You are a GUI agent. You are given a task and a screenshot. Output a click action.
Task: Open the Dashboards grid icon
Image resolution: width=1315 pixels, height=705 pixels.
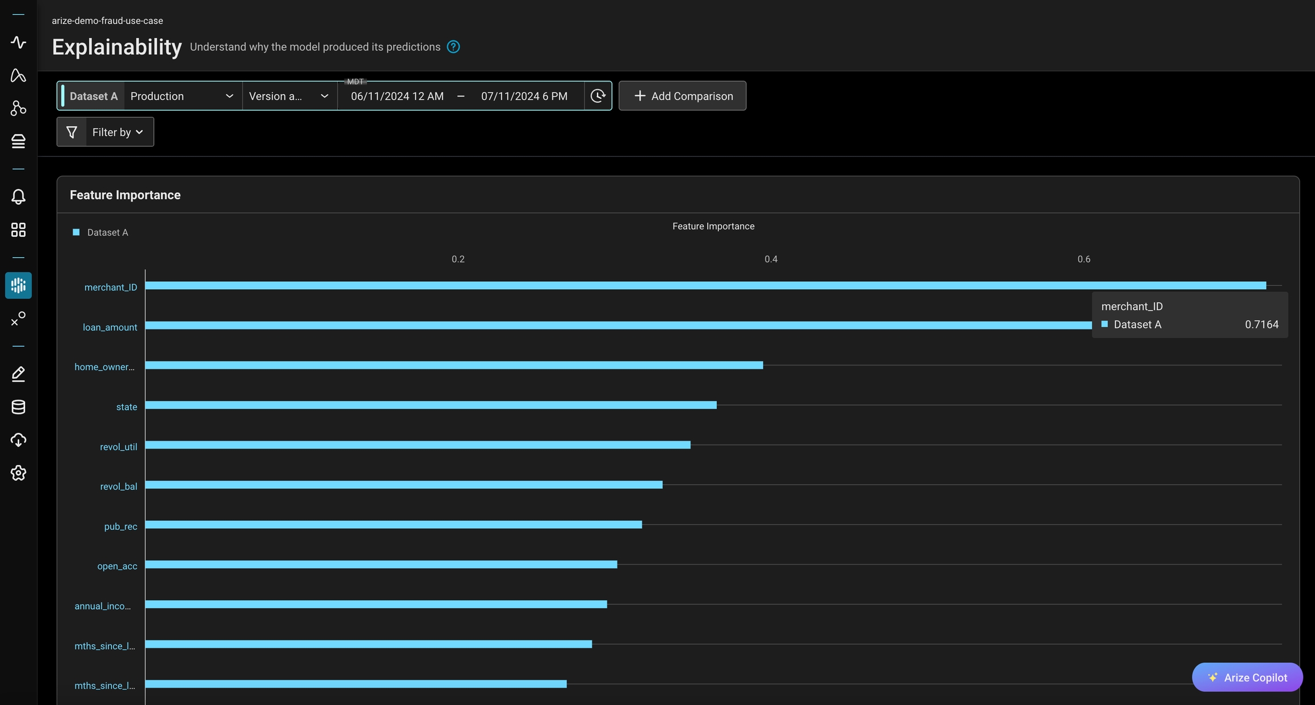18,230
